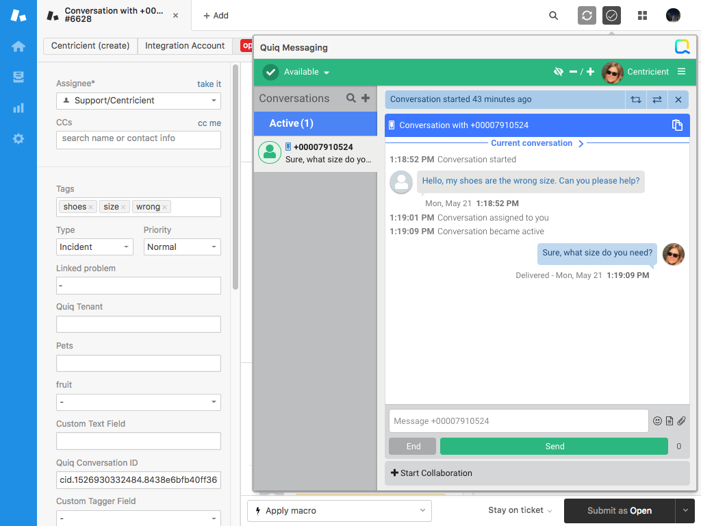The image size is (701, 526).
Task: Click the repeat/requeue icon above the conversation
Action: pos(636,99)
